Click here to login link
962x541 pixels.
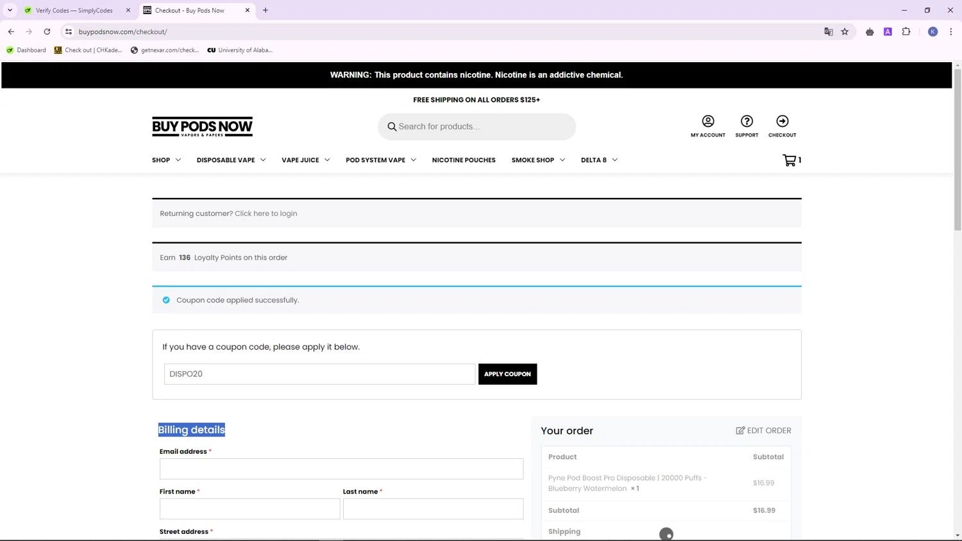(266, 213)
